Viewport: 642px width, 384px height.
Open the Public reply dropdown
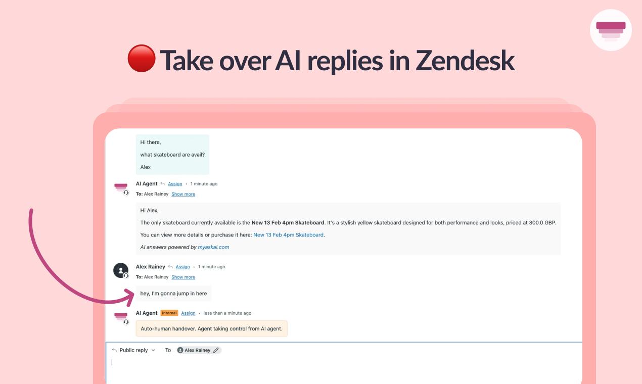133,350
